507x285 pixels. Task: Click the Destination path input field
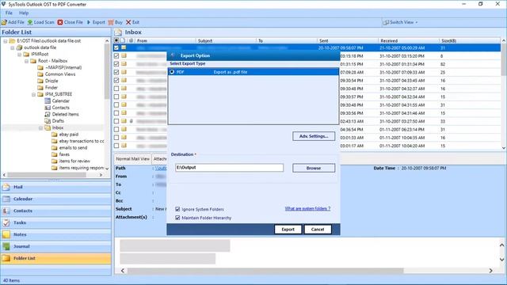coord(229,167)
